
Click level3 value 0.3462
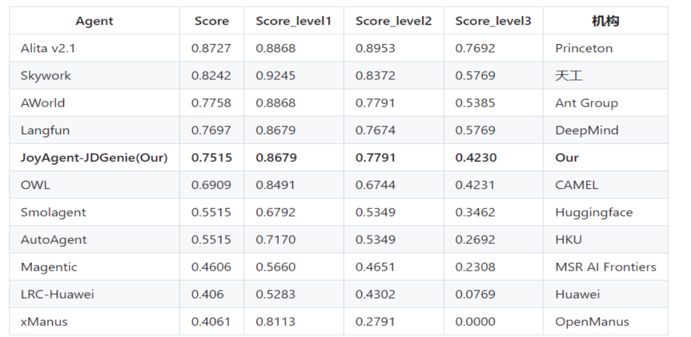tap(475, 212)
